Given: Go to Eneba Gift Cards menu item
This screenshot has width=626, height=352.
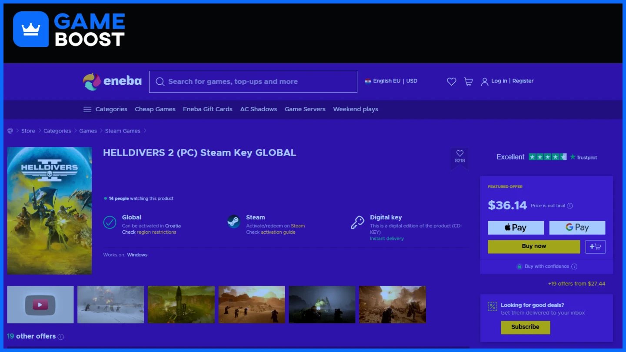Looking at the screenshot, I should click(x=208, y=110).
